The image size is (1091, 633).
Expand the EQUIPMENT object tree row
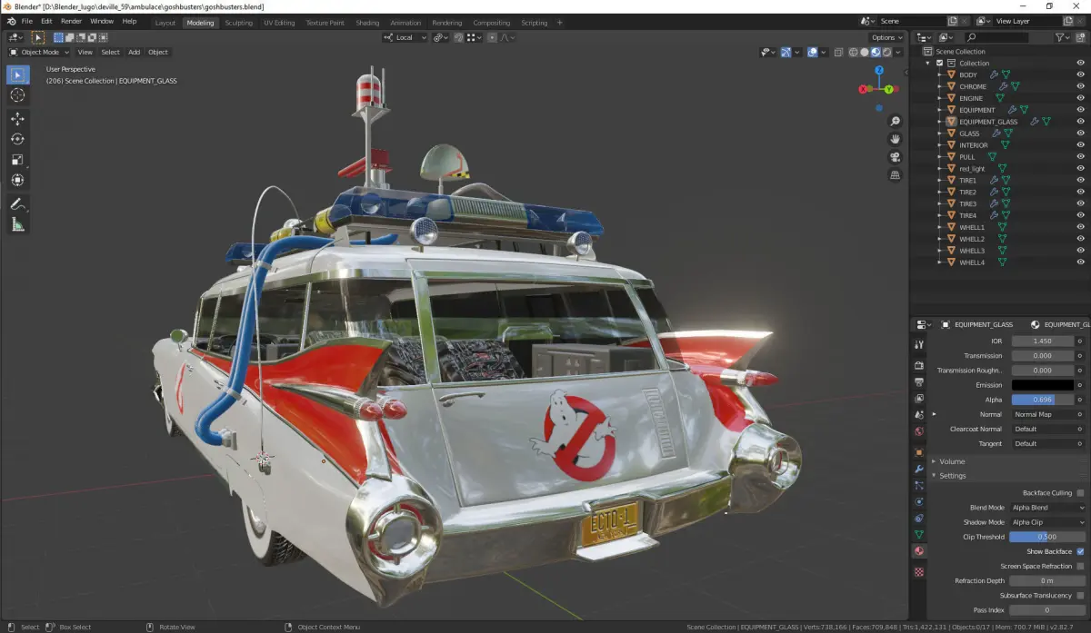pyautogui.click(x=941, y=110)
